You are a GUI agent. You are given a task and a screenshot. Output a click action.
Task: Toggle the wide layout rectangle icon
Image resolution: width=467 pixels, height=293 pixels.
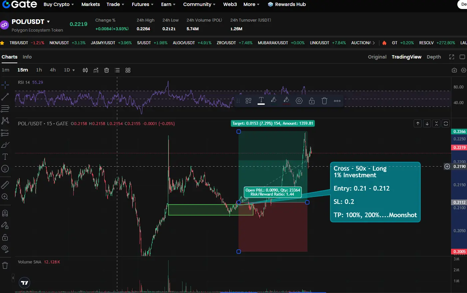462,57
